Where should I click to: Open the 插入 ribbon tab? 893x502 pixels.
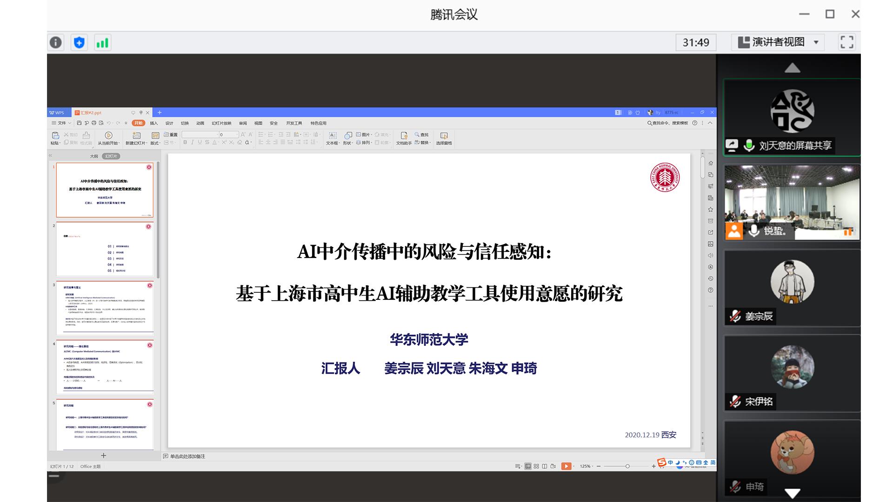154,123
